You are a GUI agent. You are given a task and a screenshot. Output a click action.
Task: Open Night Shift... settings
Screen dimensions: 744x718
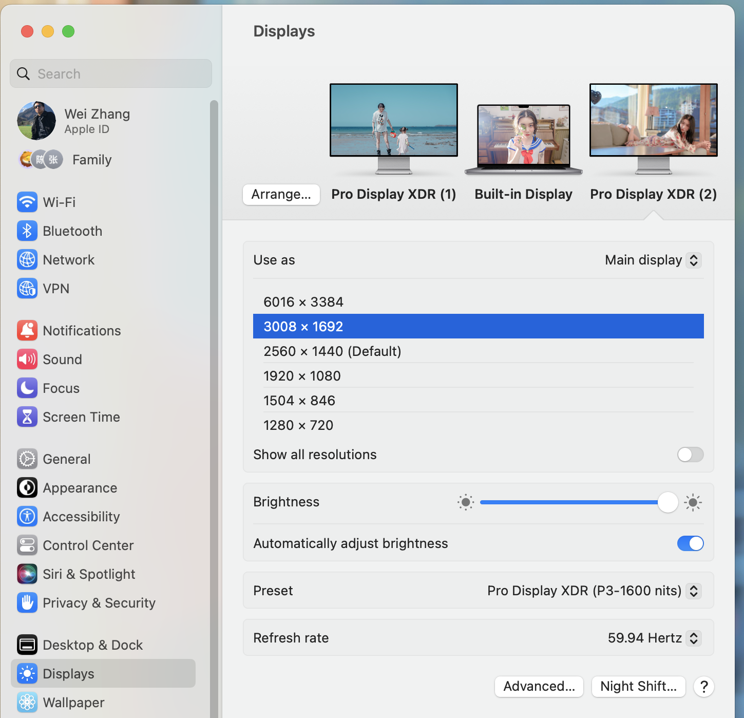tap(639, 687)
